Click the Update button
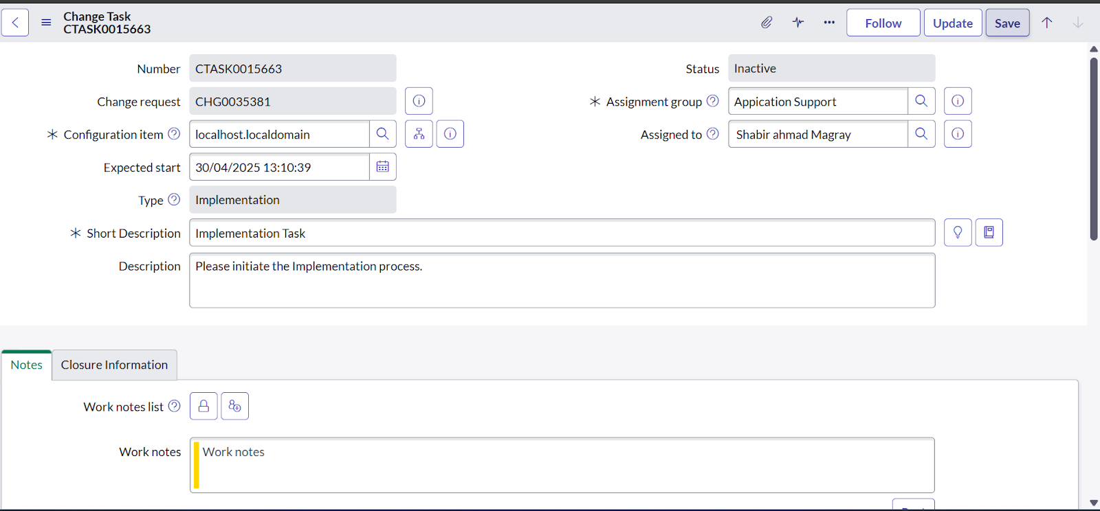 (x=952, y=23)
